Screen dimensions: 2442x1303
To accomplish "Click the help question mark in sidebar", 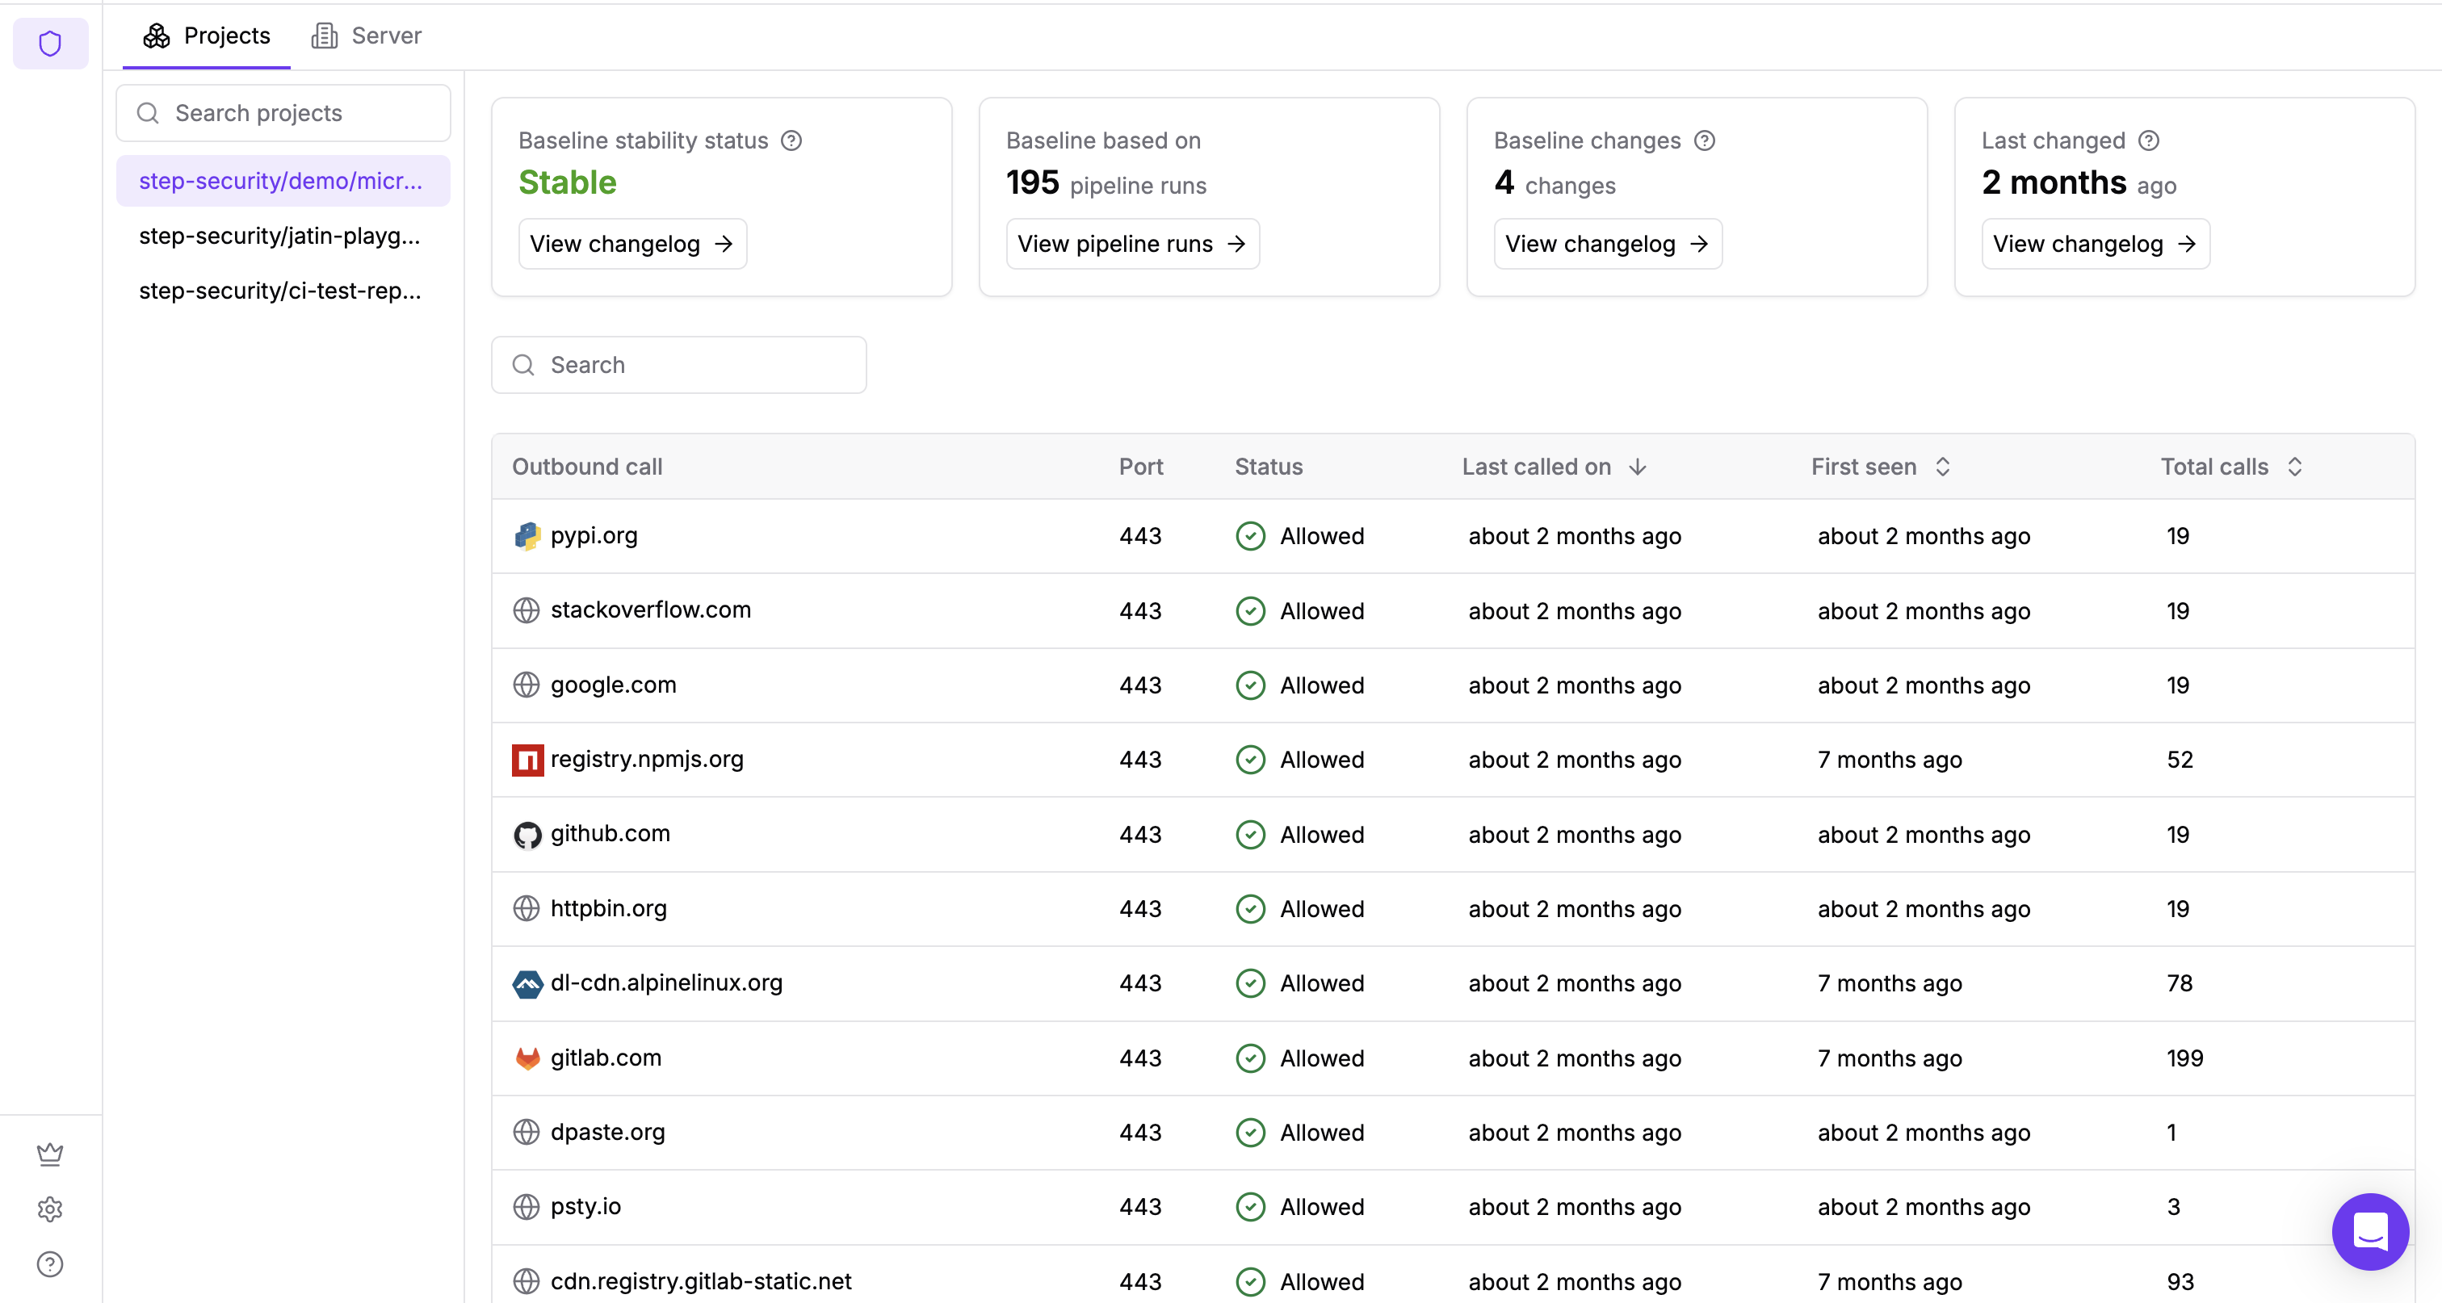I will [x=50, y=1264].
